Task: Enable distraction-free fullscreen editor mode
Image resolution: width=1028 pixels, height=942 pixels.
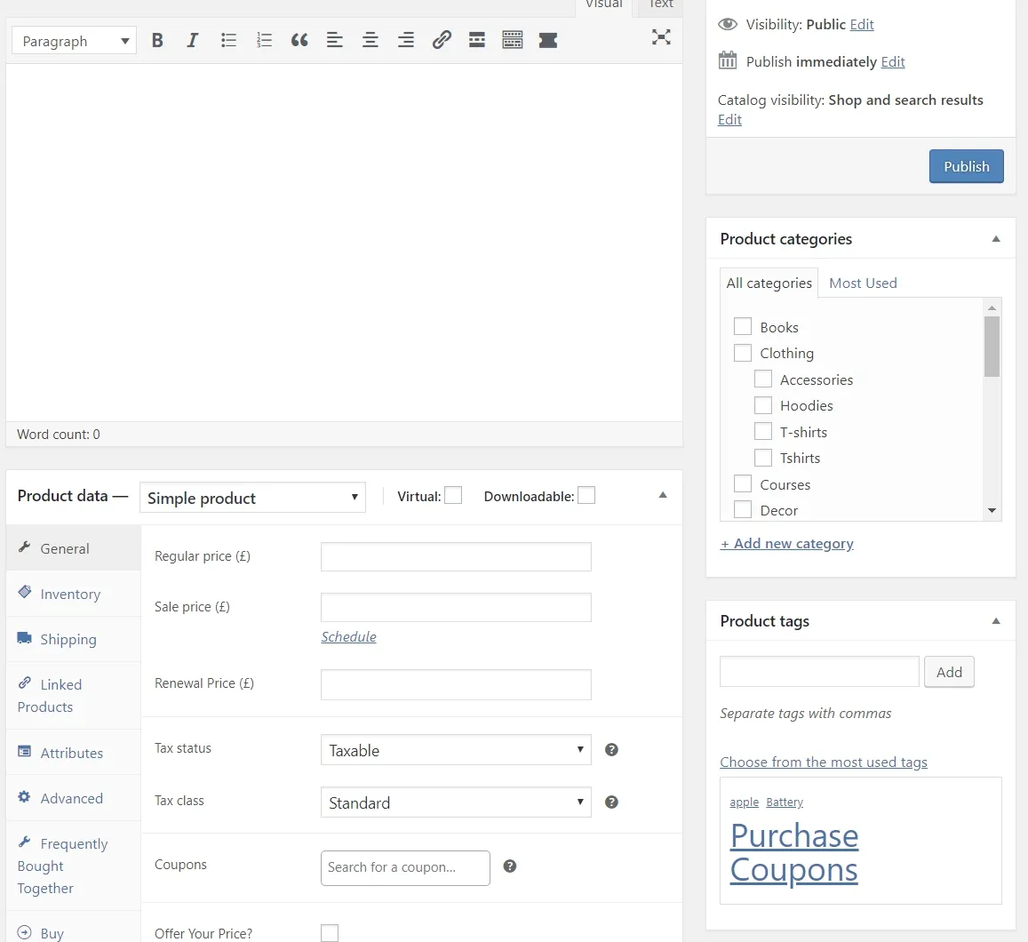Action: (661, 37)
